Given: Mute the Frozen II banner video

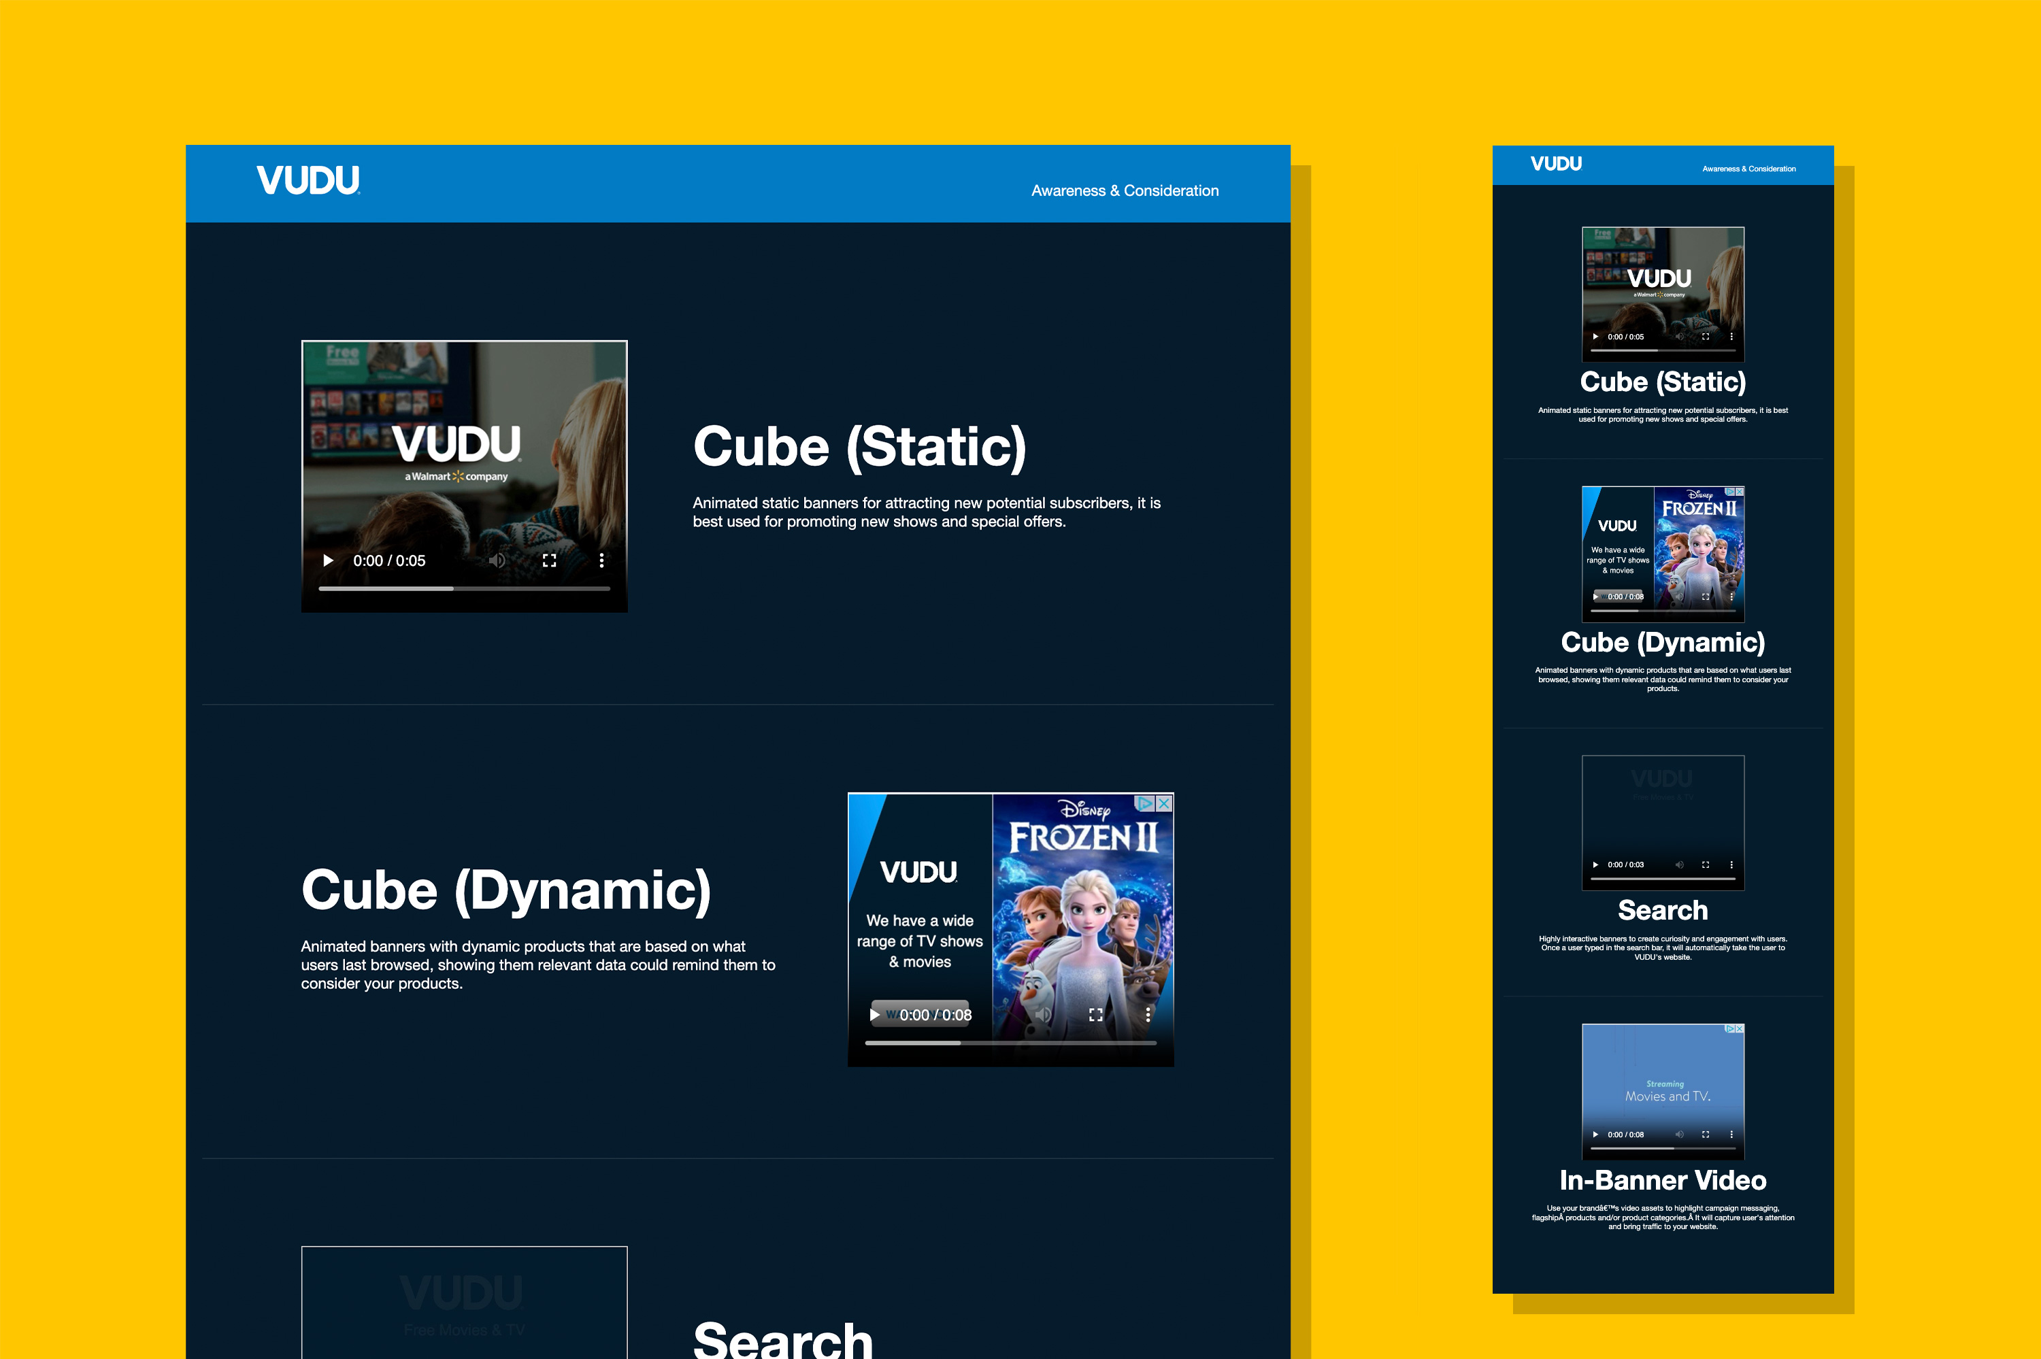Looking at the screenshot, I should 1044,1015.
